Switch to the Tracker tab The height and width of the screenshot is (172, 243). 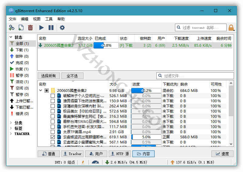tap(72, 154)
